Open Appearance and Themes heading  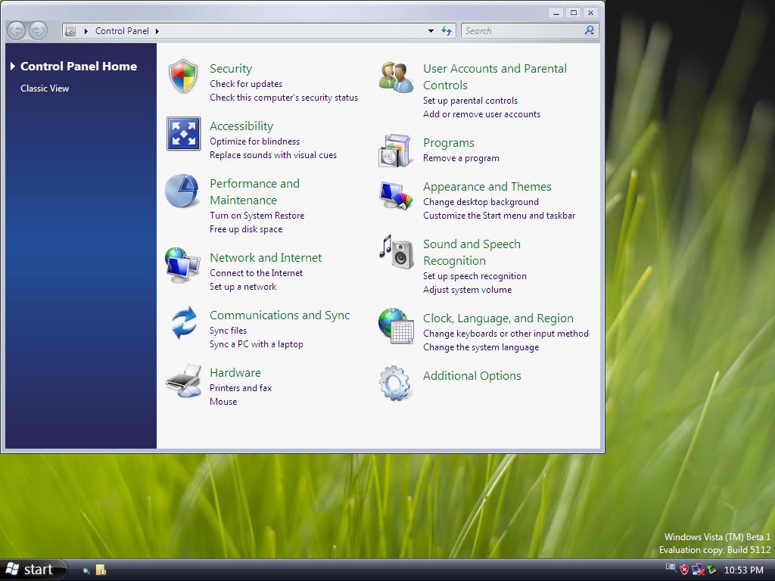click(x=487, y=187)
